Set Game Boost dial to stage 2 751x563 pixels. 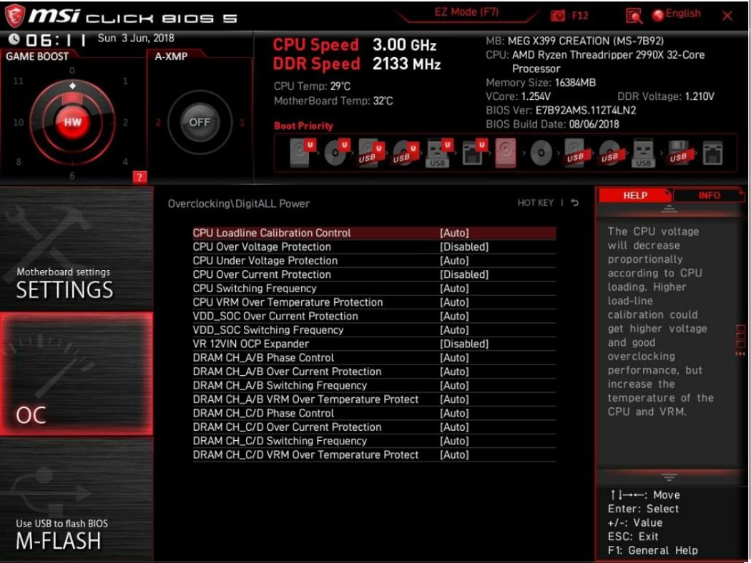[x=125, y=122]
